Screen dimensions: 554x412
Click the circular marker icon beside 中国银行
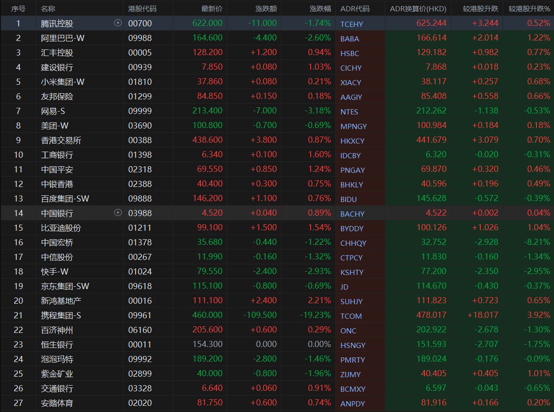(x=118, y=213)
